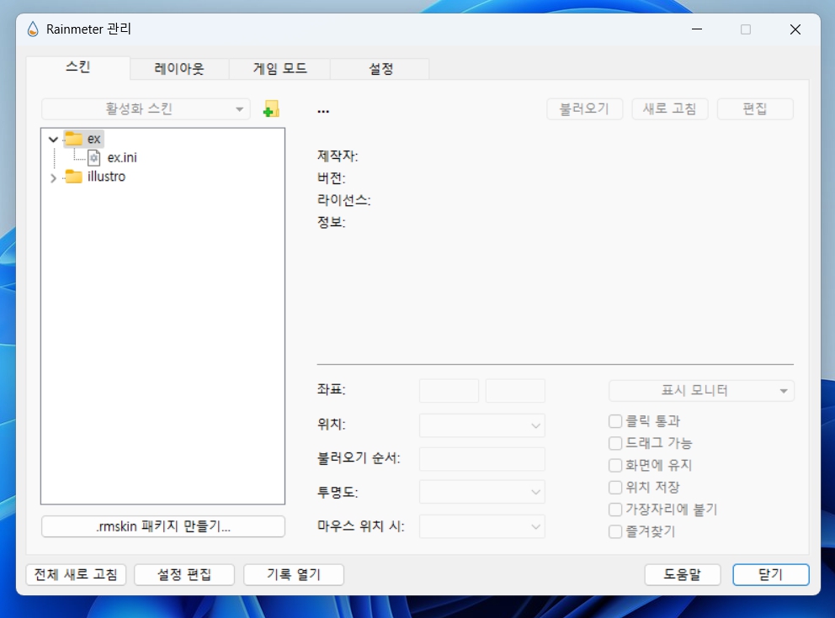
Task: Click the 닫기 button
Action: pos(770,575)
